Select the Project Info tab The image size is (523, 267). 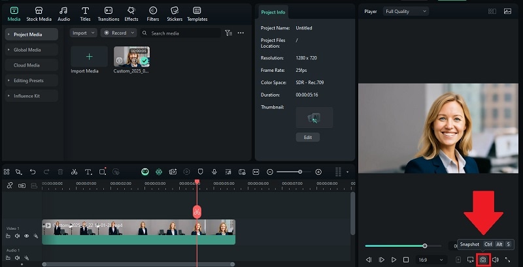coord(273,12)
